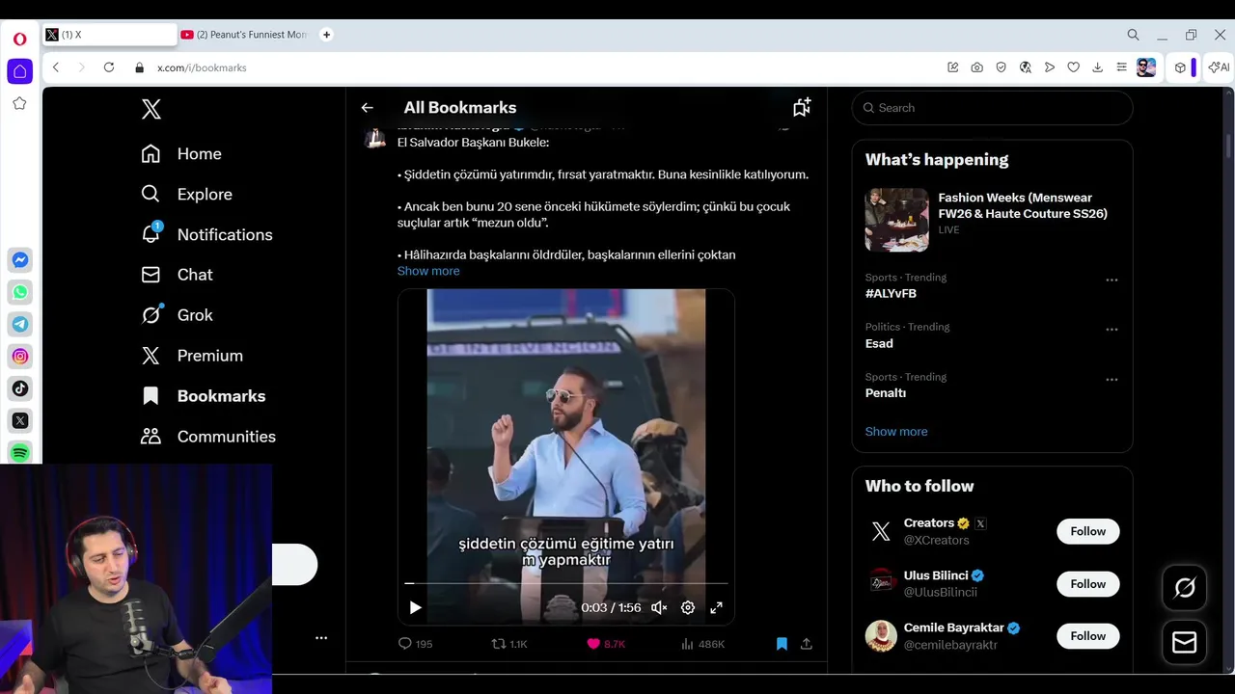Go back using arrow beside All Bookmarks
Screen dimensions: 1235x694
(367, 108)
